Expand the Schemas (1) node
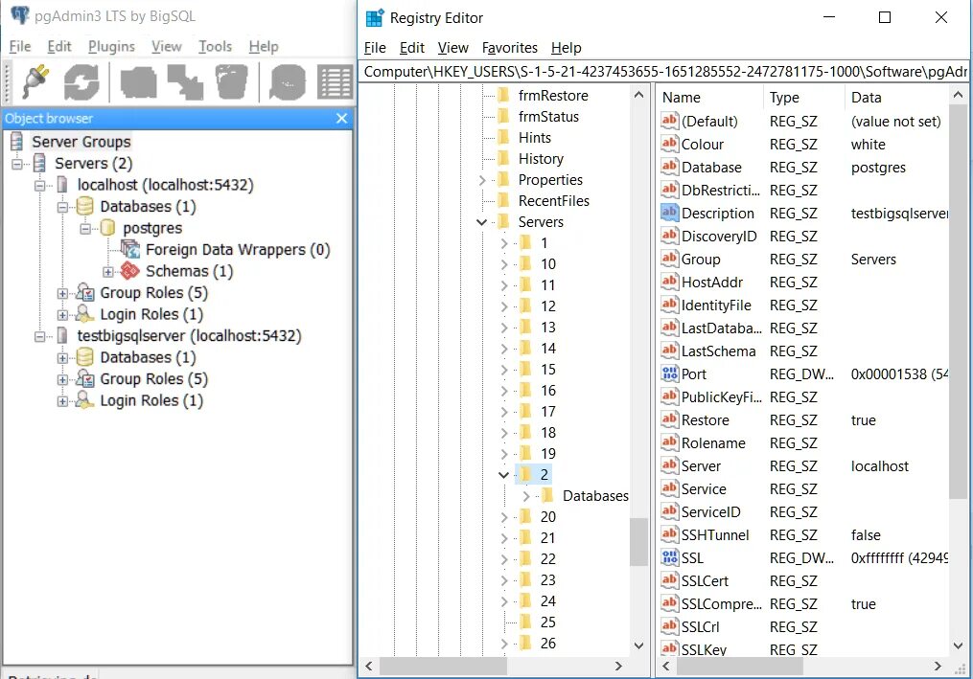Image resolution: width=973 pixels, height=679 pixels. coord(108,272)
